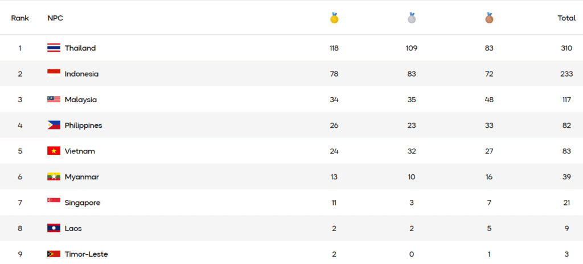Click Singapore's gold medal count of 11
583x264 pixels.
tap(334, 203)
